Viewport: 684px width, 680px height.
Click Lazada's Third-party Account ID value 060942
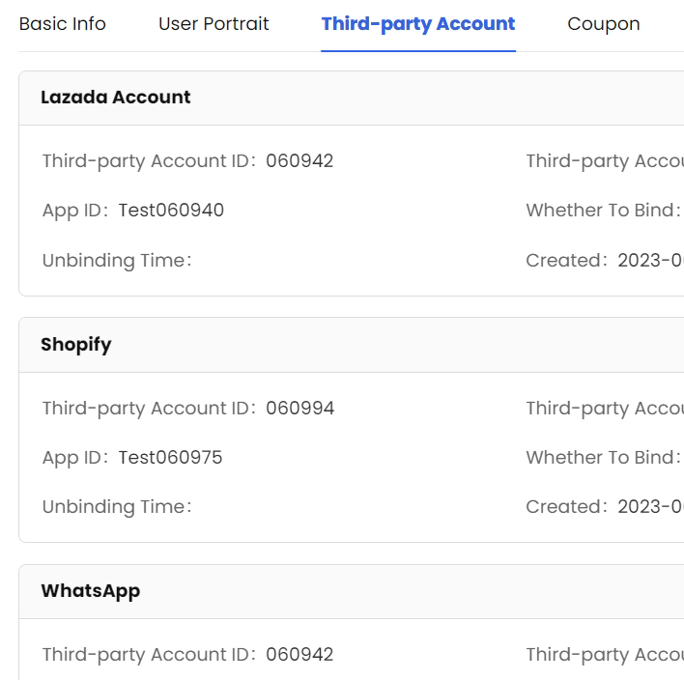pyautogui.click(x=299, y=161)
